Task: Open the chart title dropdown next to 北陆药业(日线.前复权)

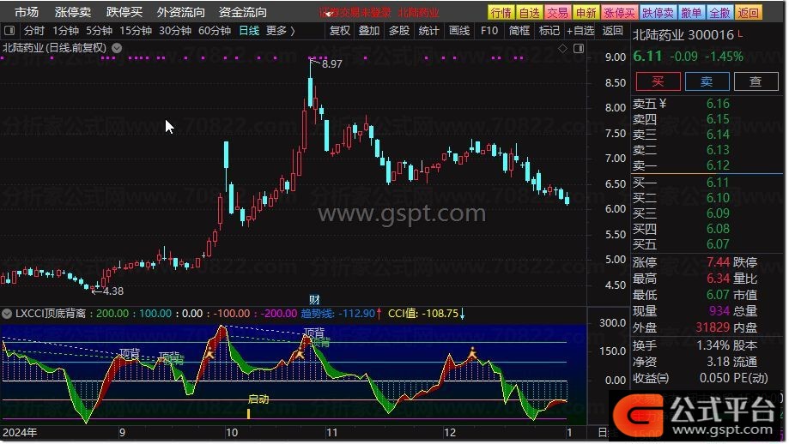Action: (117, 48)
